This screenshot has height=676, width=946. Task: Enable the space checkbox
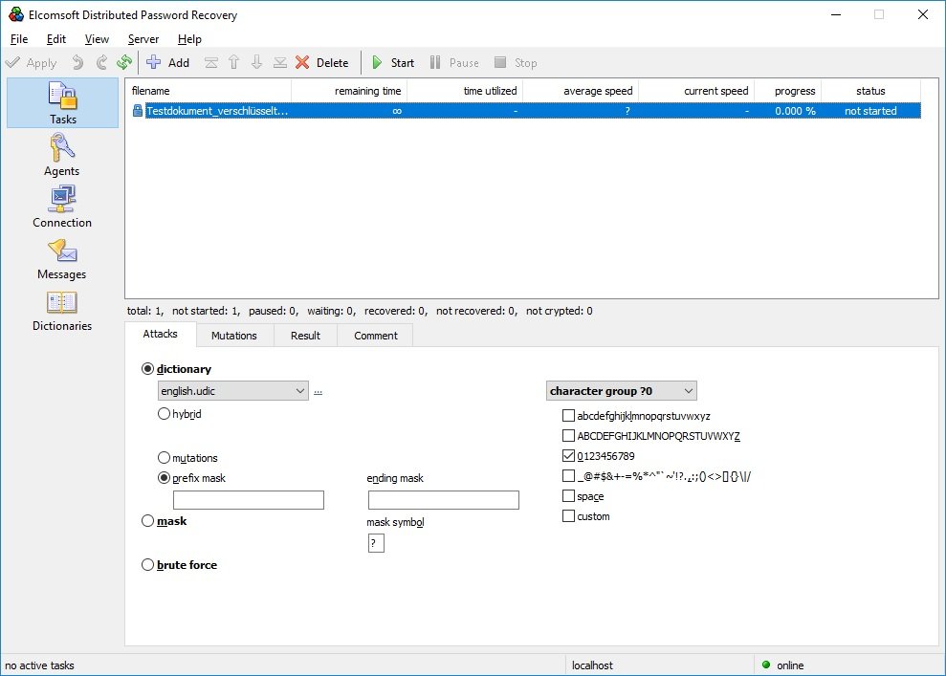[x=568, y=495]
